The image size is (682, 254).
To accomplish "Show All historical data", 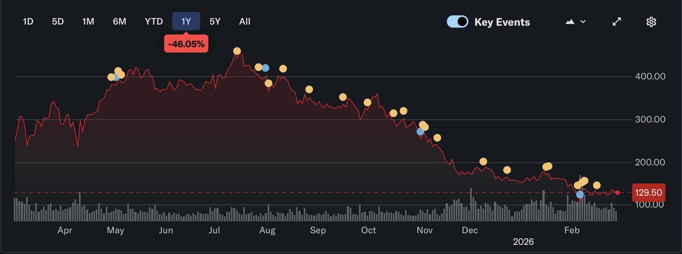I will (245, 21).
